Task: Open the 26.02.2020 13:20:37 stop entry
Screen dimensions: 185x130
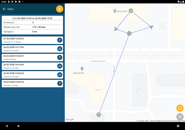Action: [32, 57]
